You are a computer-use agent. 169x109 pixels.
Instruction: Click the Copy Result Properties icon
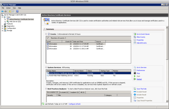135,101
